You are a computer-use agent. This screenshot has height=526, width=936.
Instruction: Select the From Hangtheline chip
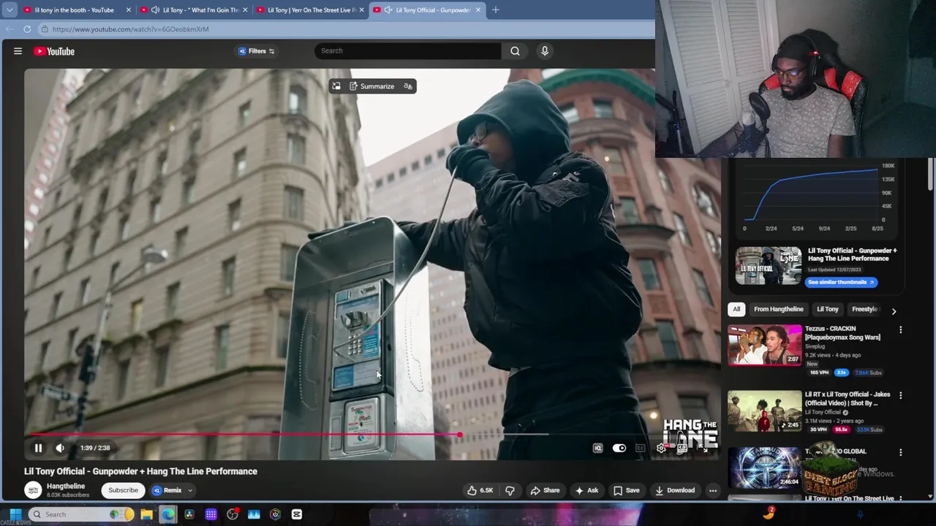click(x=778, y=309)
